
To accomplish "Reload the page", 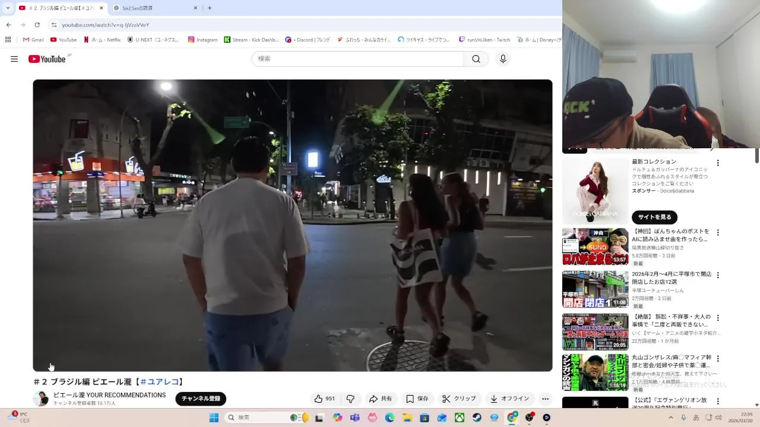I will (37, 25).
